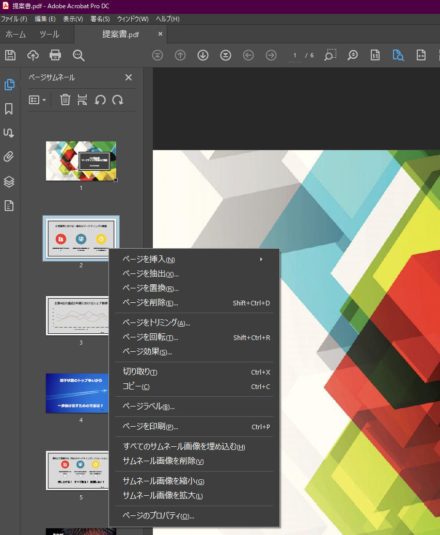The image size is (440, 535).
Task: Open the ウィンドウ menu
Action: tap(133, 19)
